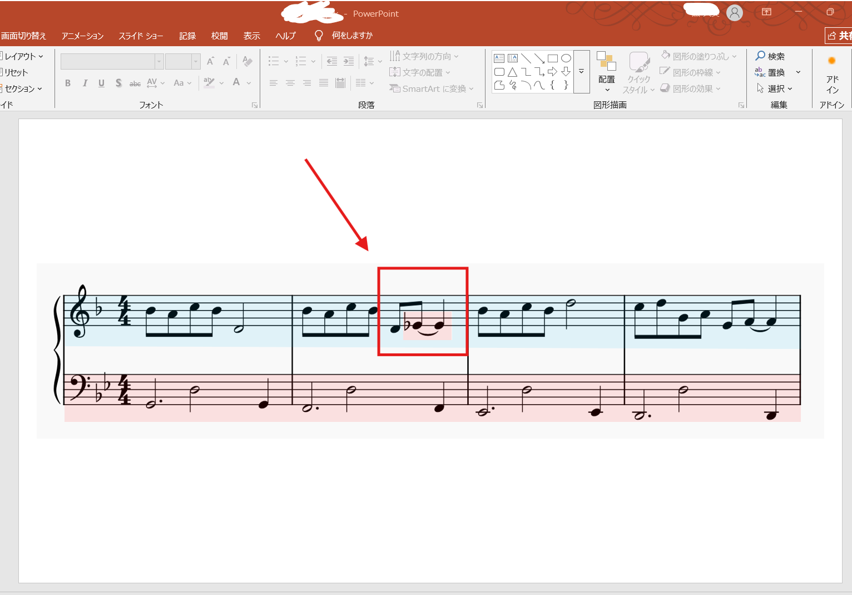Click the SmartArt に変換 tool
The width and height of the screenshot is (852, 595).
tap(432, 88)
